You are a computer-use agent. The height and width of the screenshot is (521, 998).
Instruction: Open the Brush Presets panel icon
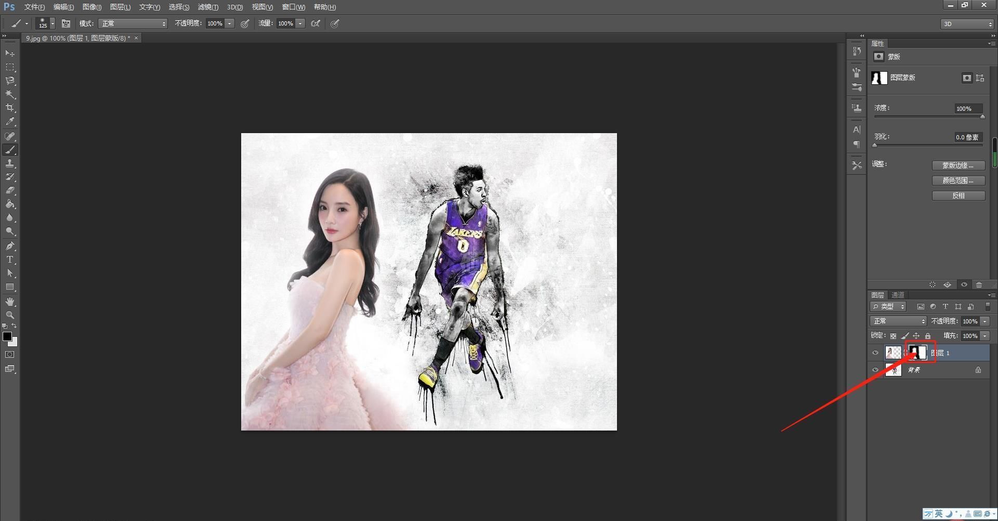point(857,72)
